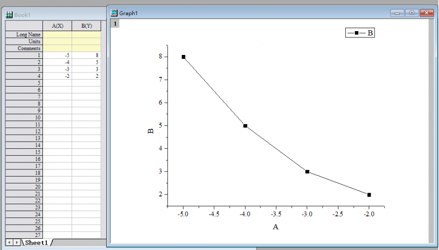Click the X axis tick label -4.5
The width and height of the screenshot is (439, 250).
(214, 214)
